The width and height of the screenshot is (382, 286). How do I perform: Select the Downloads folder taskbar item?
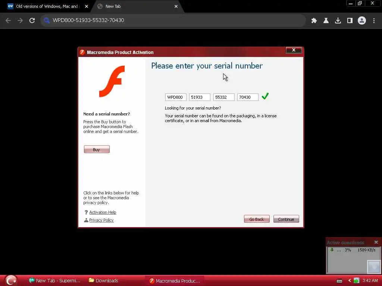[104, 281]
